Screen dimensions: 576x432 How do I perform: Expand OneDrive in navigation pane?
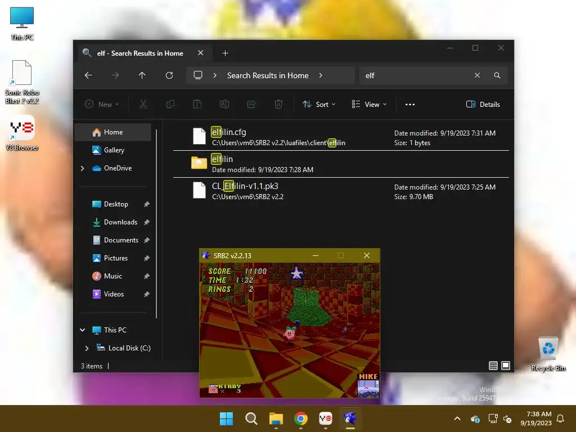tap(82, 168)
